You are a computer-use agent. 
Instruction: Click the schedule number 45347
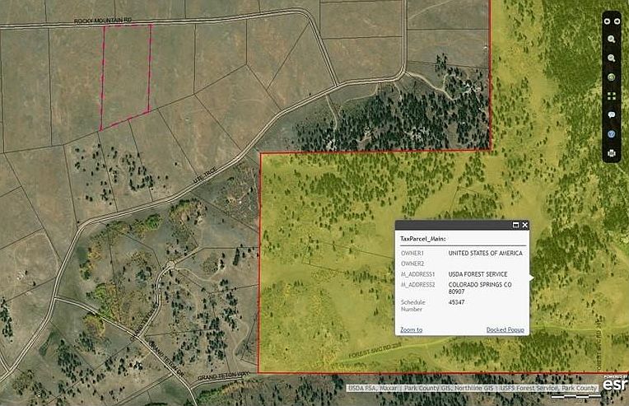pos(457,302)
